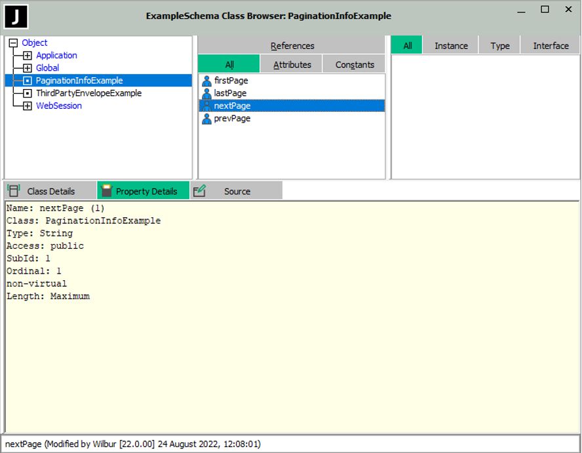This screenshot has height=453, width=582.
Task: Switch to the Constants filter tab
Action: click(355, 64)
